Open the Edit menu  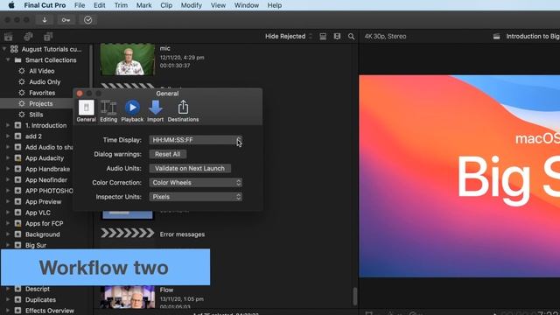(x=99, y=5)
